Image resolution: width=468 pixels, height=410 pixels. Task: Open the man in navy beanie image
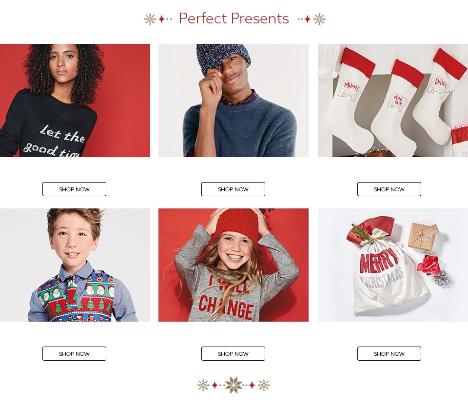coord(234,101)
